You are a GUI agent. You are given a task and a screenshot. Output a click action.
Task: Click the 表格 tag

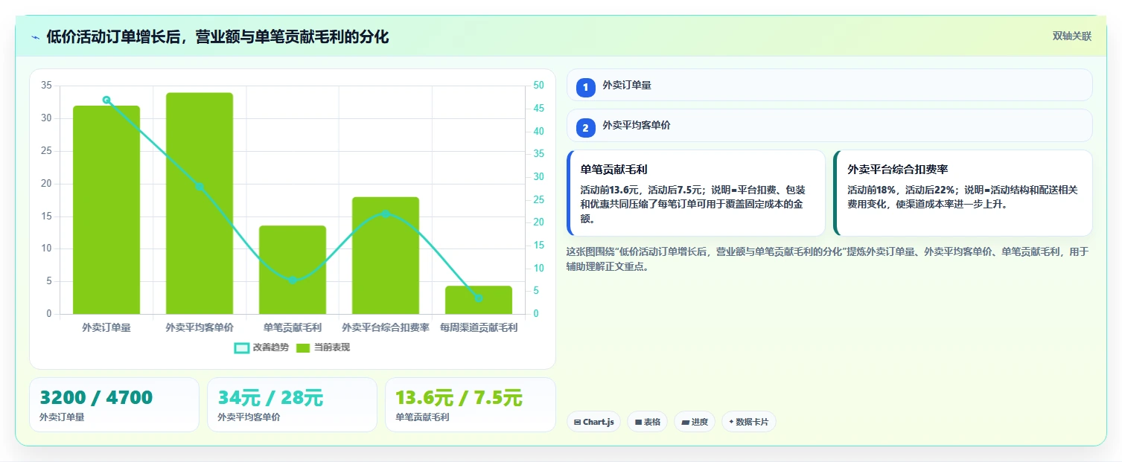[x=647, y=422]
